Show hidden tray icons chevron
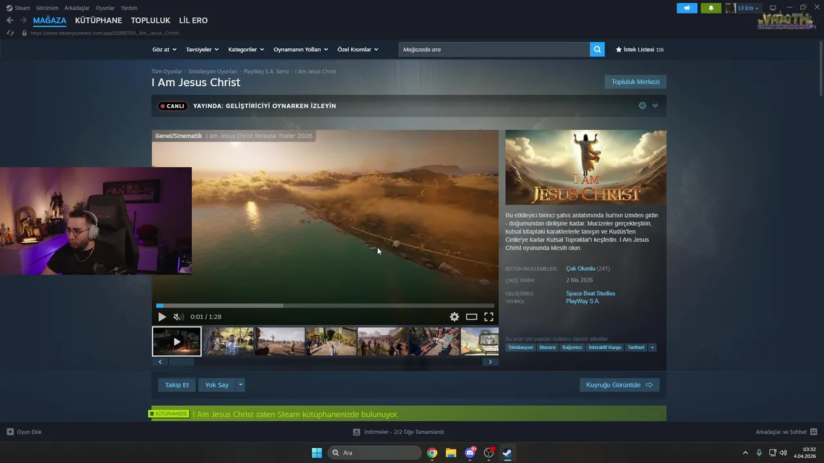 [x=745, y=453]
